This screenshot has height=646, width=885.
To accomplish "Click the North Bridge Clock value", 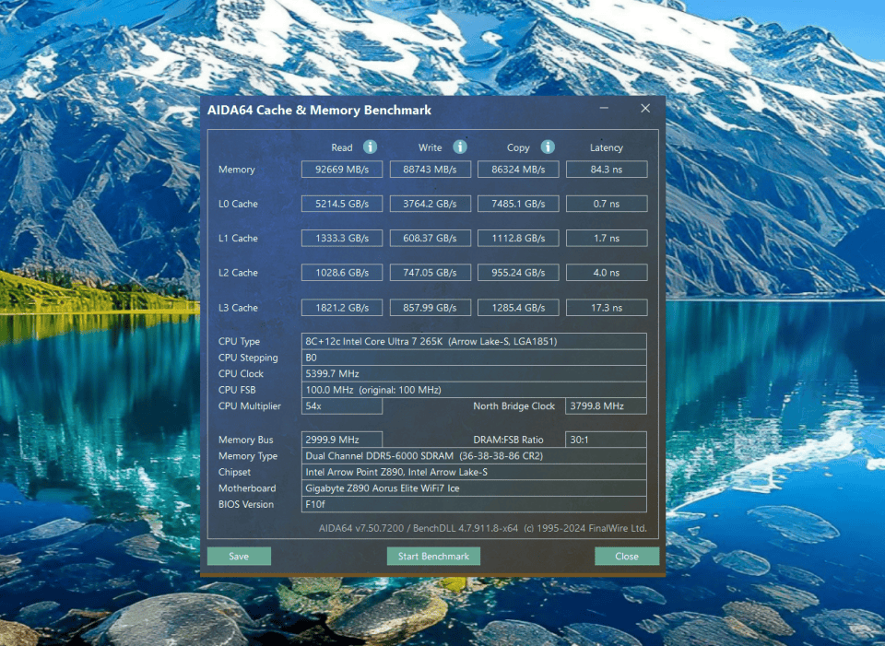I will (x=606, y=406).
